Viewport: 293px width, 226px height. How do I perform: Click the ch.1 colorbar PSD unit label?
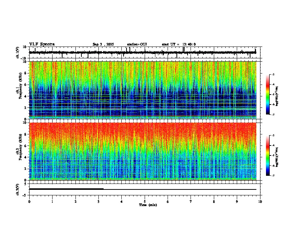pos(277,96)
